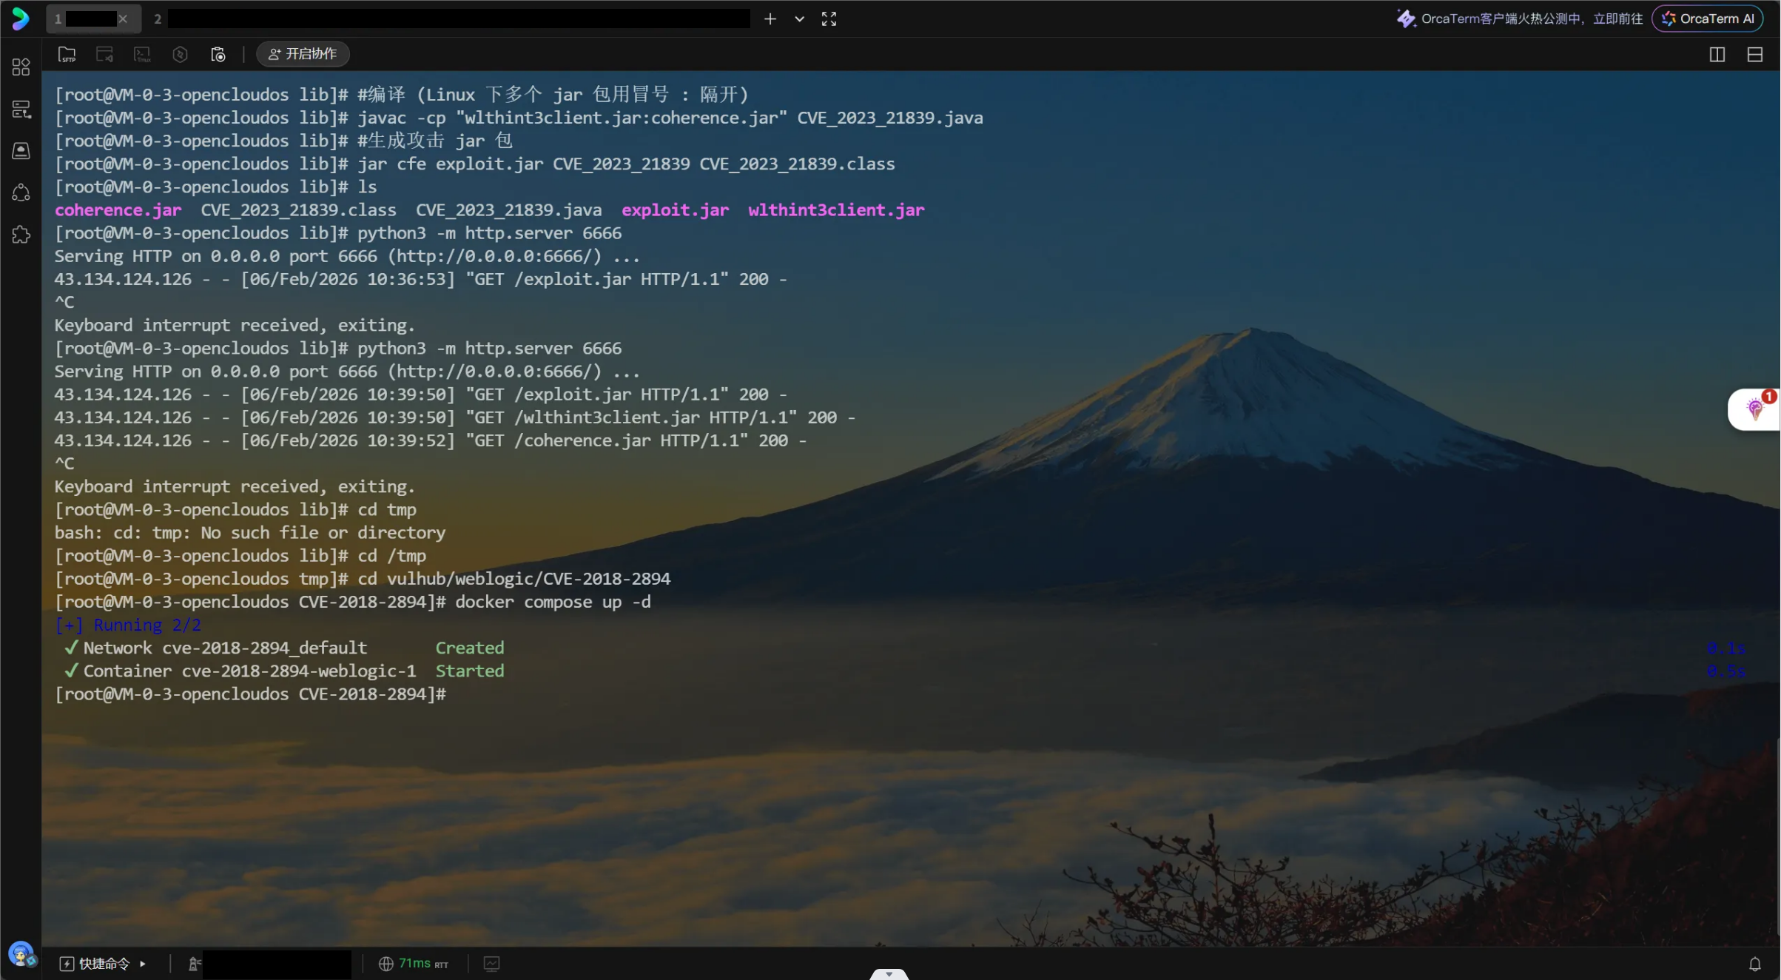Click the 'bash: cd: tmp: No such file' error
The height and width of the screenshot is (980, 1781).
click(x=250, y=533)
